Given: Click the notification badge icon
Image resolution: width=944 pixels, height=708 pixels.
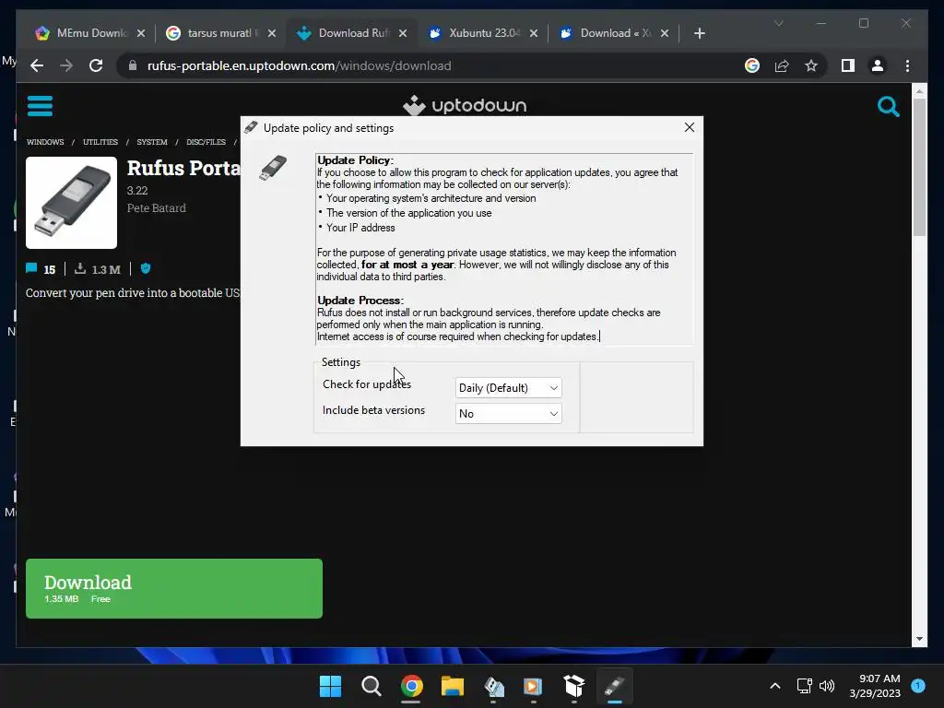Looking at the screenshot, I should coord(918,685).
